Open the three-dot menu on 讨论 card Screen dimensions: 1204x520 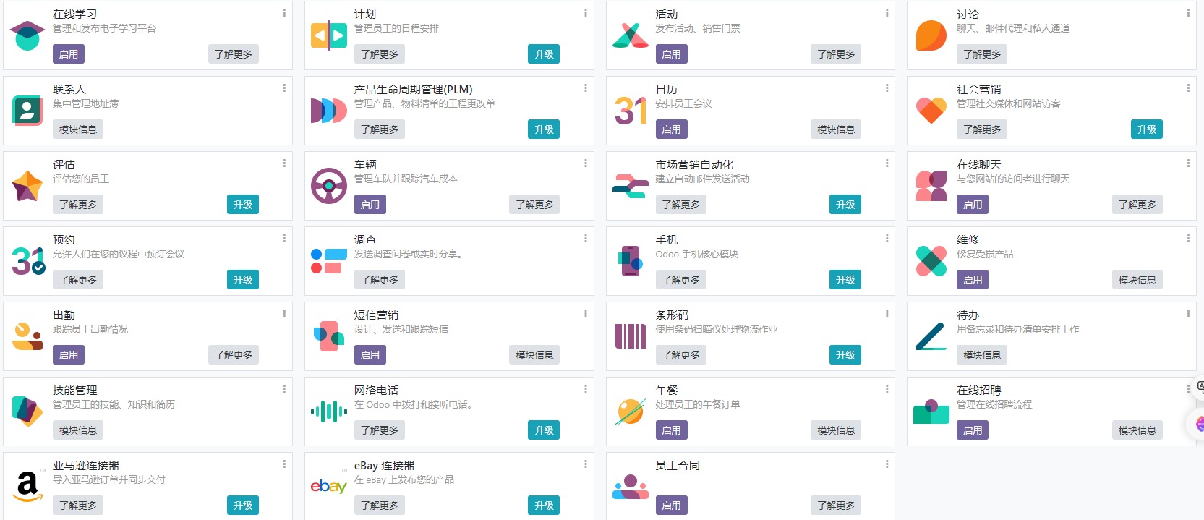click(x=1188, y=13)
